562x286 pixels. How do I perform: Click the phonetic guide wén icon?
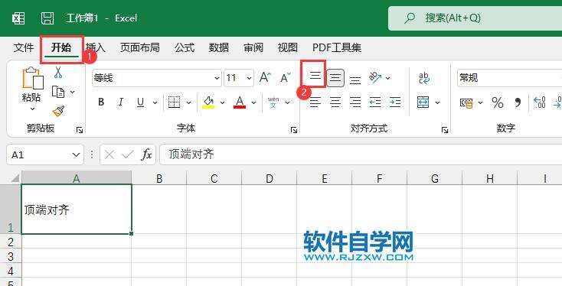pyautogui.click(x=273, y=102)
